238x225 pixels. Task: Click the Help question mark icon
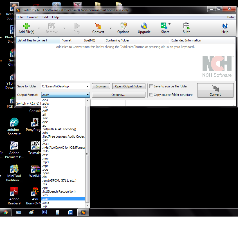point(225,26)
